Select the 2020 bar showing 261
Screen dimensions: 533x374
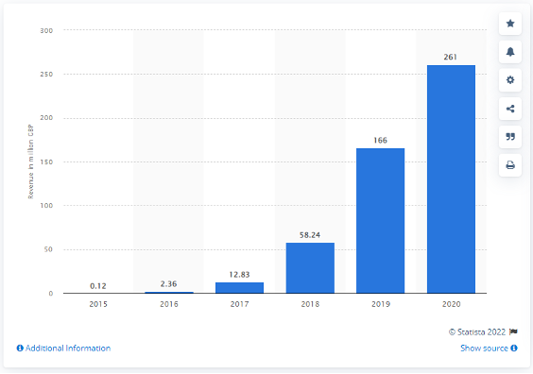click(451, 179)
